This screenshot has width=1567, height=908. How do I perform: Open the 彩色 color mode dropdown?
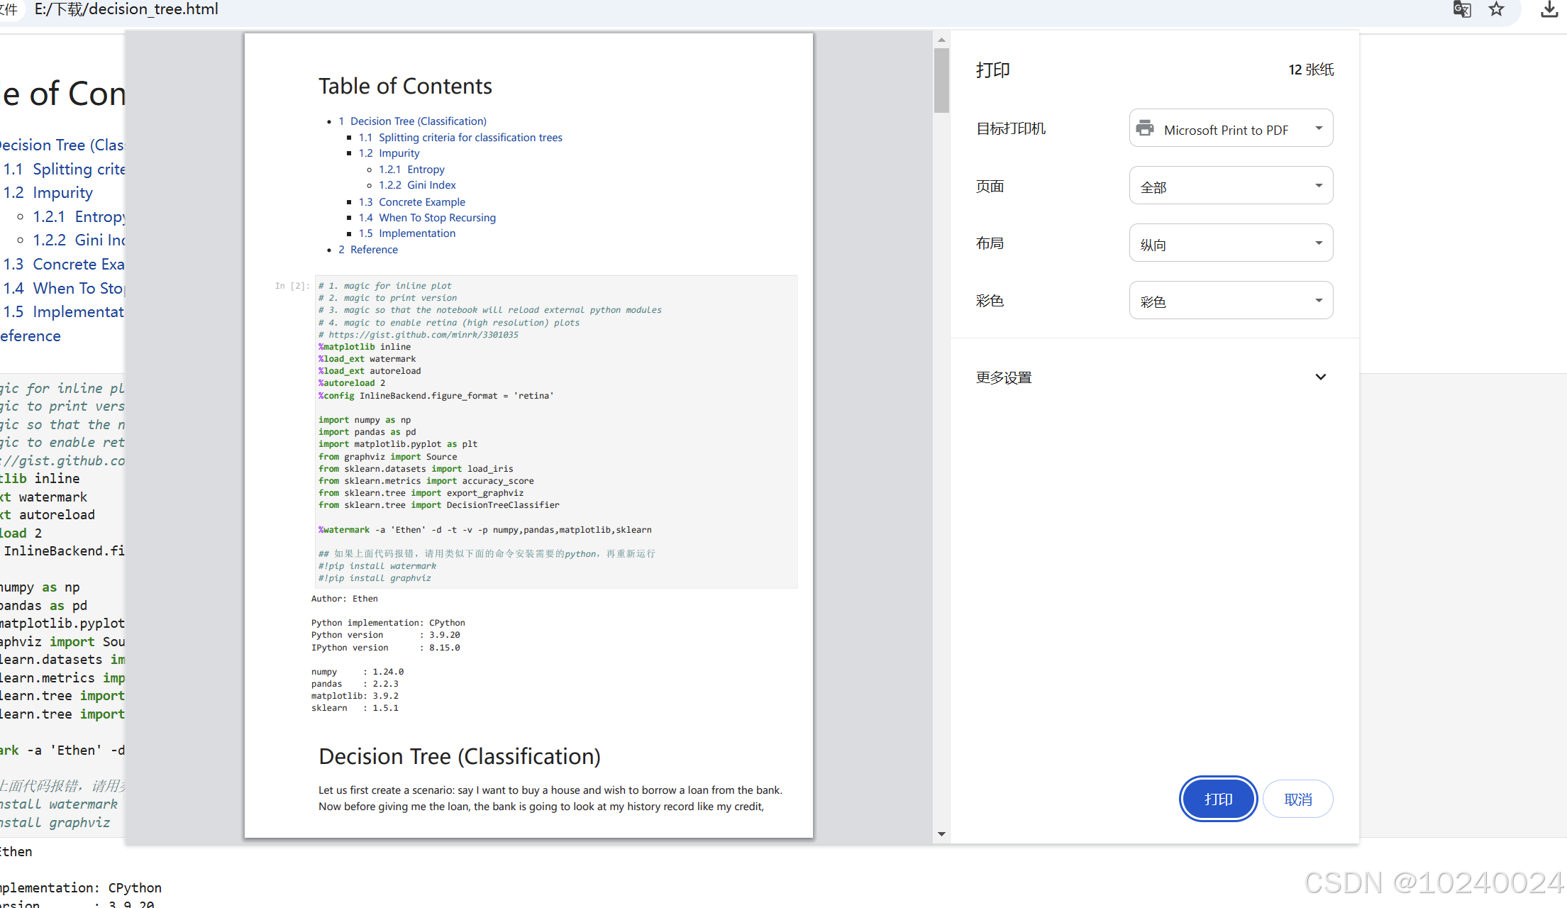tap(1231, 301)
